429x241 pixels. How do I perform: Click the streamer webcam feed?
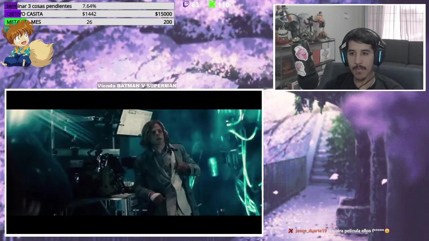(x=350, y=48)
